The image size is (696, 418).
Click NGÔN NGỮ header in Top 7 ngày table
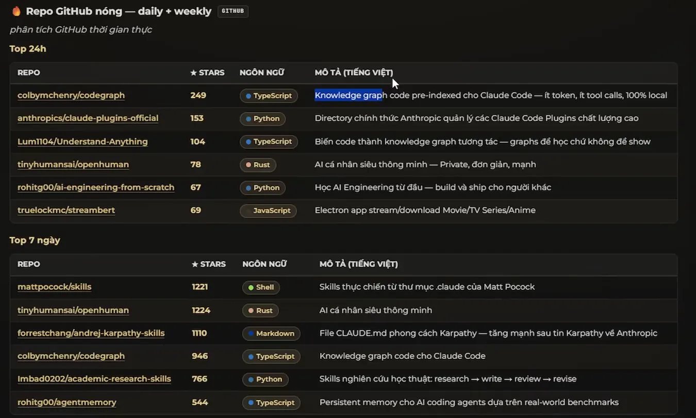[x=264, y=264]
